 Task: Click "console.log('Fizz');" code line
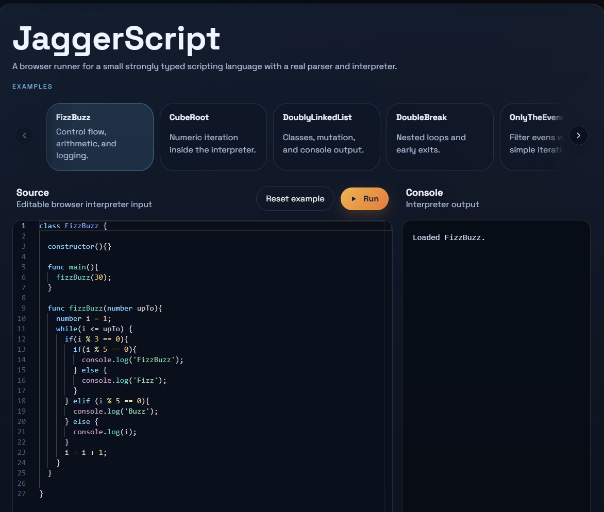(124, 380)
